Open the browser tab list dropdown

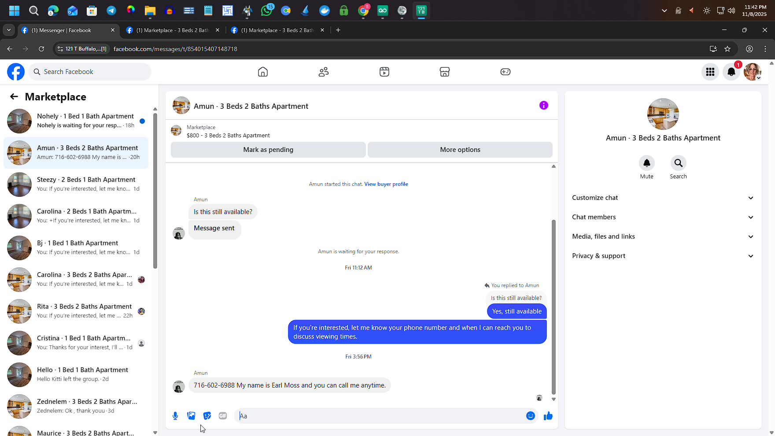tap(9, 30)
